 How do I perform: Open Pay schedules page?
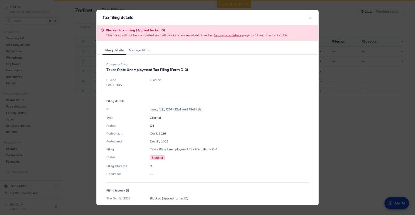pos(16,107)
